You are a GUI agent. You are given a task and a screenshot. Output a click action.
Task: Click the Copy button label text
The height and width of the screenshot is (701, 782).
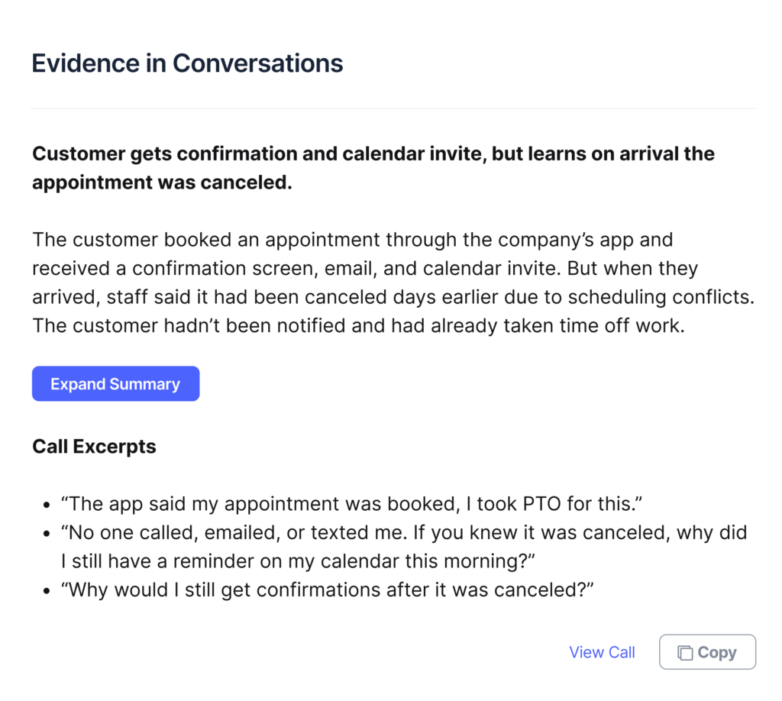coord(716,652)
